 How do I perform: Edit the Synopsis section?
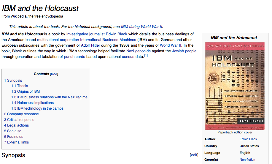(x=194, y=155)
